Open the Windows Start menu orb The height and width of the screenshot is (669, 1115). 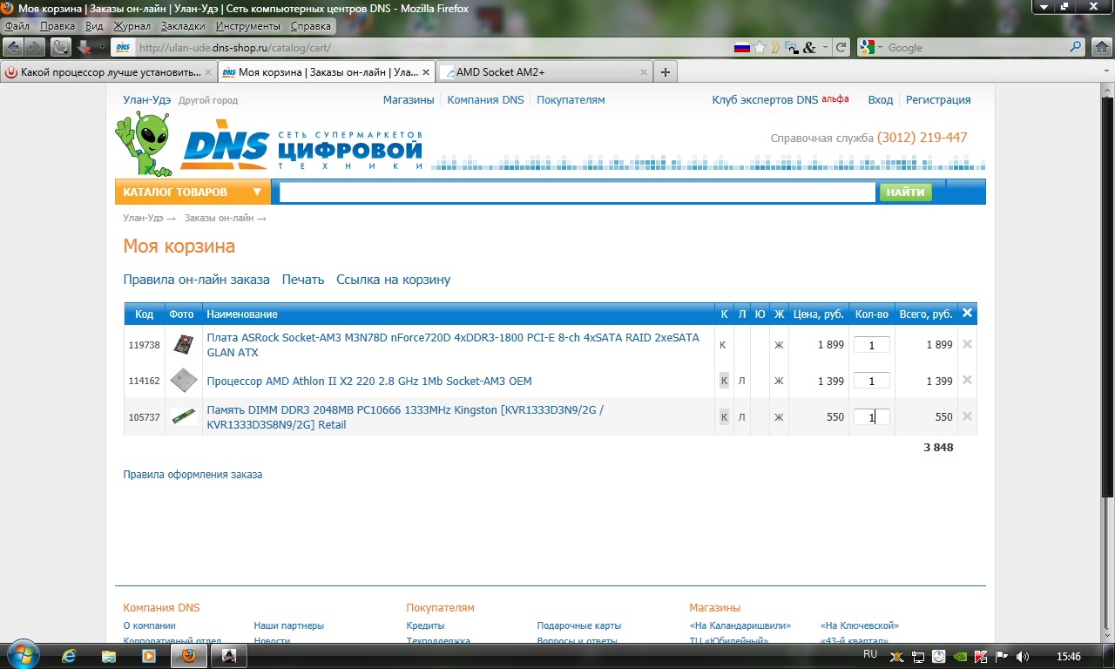tap(22, 655)
